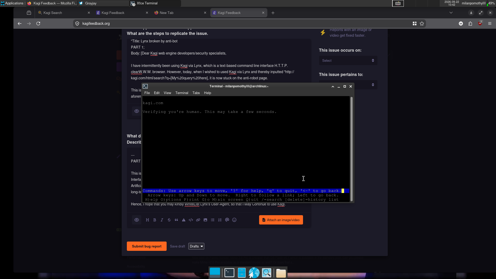496x279 pixels.
Task: Open the Terminal window's File menu
Action: [x=147, y=93]
